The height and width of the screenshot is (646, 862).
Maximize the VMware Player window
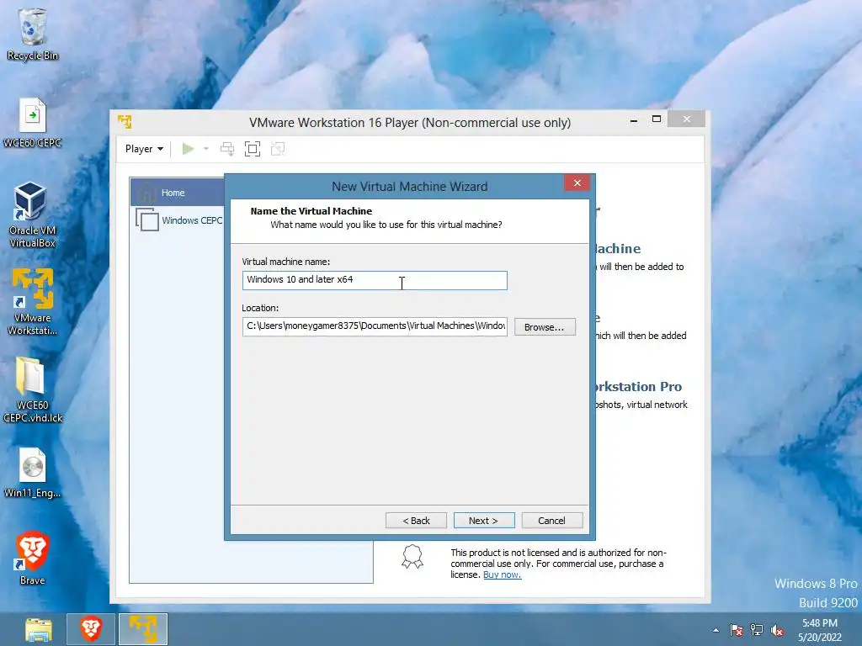point(657,119)
